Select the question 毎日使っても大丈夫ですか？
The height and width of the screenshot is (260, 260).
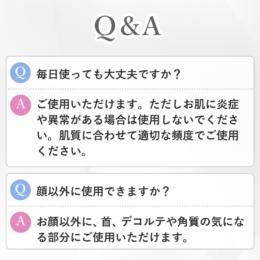pos(109,75)
